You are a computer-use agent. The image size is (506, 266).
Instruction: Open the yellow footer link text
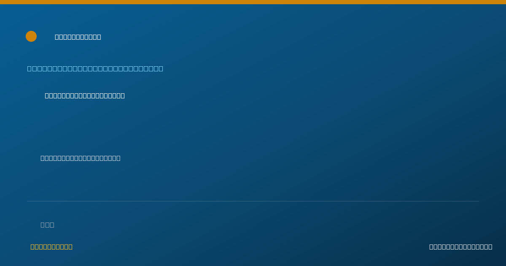pos(51,247)
